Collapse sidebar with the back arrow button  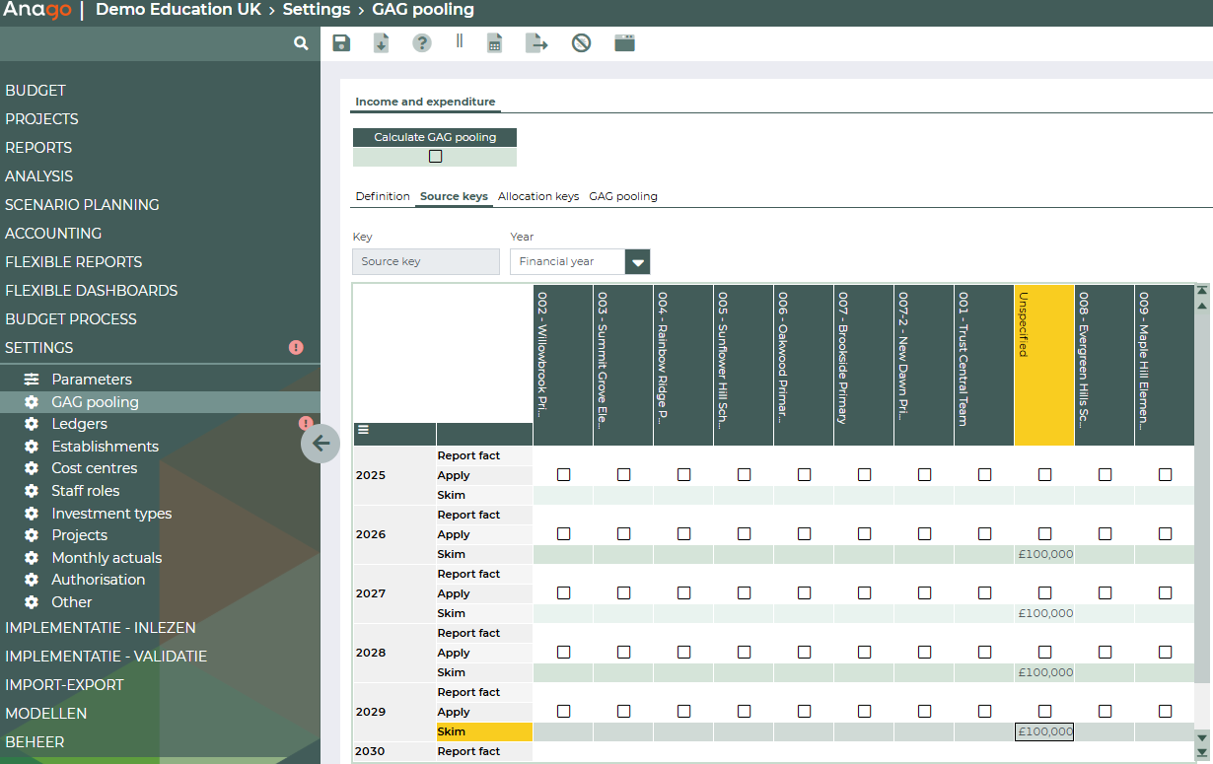[x=321, y=443]
